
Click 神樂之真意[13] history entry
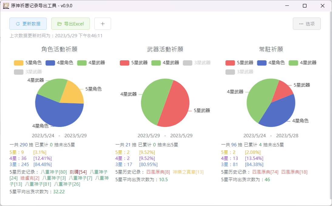tap(188, 172)
